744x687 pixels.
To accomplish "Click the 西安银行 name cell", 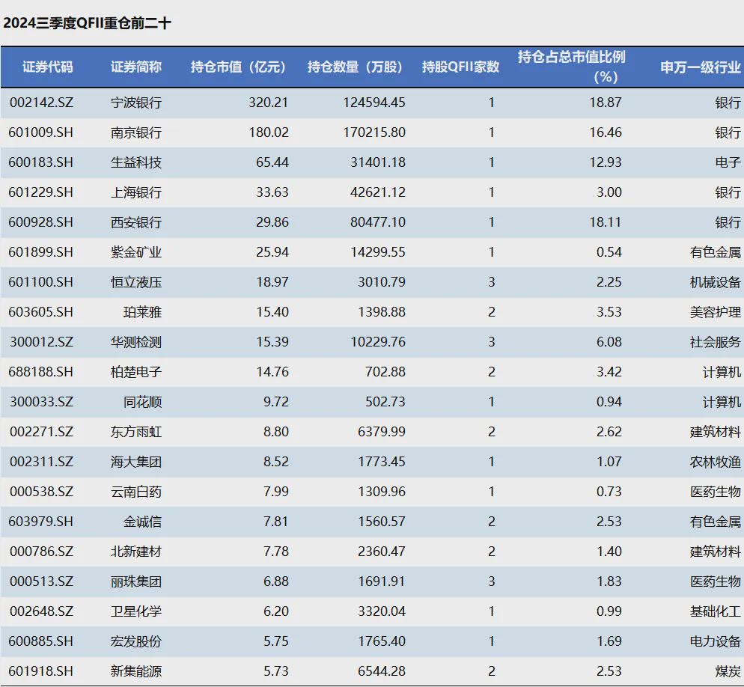I will [x=136, y=222].
